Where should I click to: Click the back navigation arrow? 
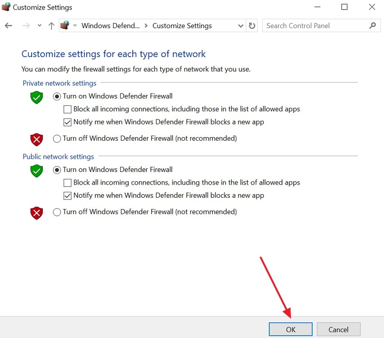click(x=8, y=26)
